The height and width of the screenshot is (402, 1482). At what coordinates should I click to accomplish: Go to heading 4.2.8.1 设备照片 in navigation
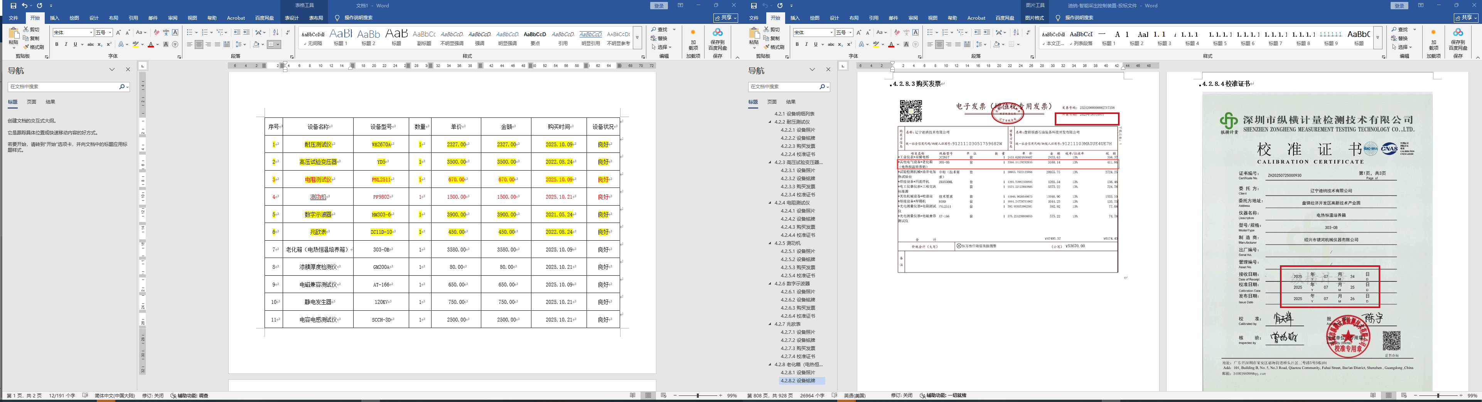tap(797, 373)
